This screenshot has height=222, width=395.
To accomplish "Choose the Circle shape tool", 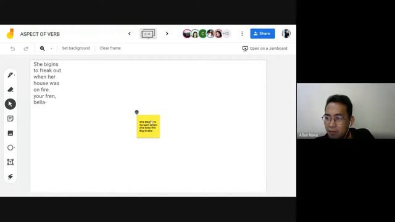I will 10,147.
